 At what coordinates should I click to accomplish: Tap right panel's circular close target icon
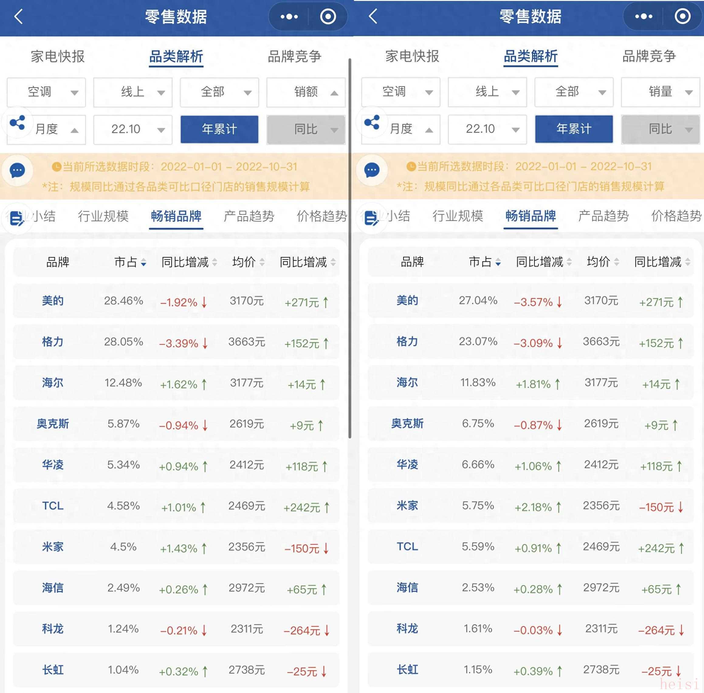(x=682, y=16)
